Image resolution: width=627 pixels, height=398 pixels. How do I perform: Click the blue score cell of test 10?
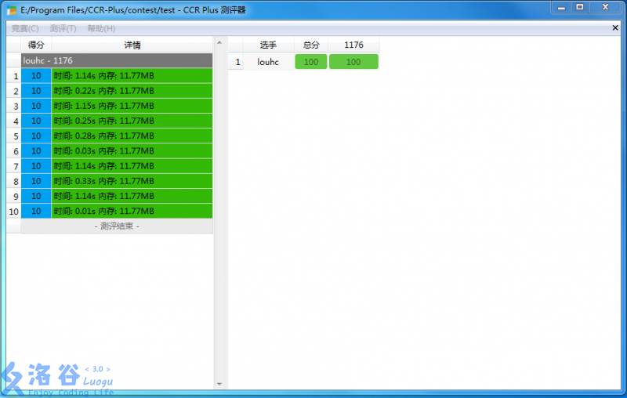[x=36, y=212]
